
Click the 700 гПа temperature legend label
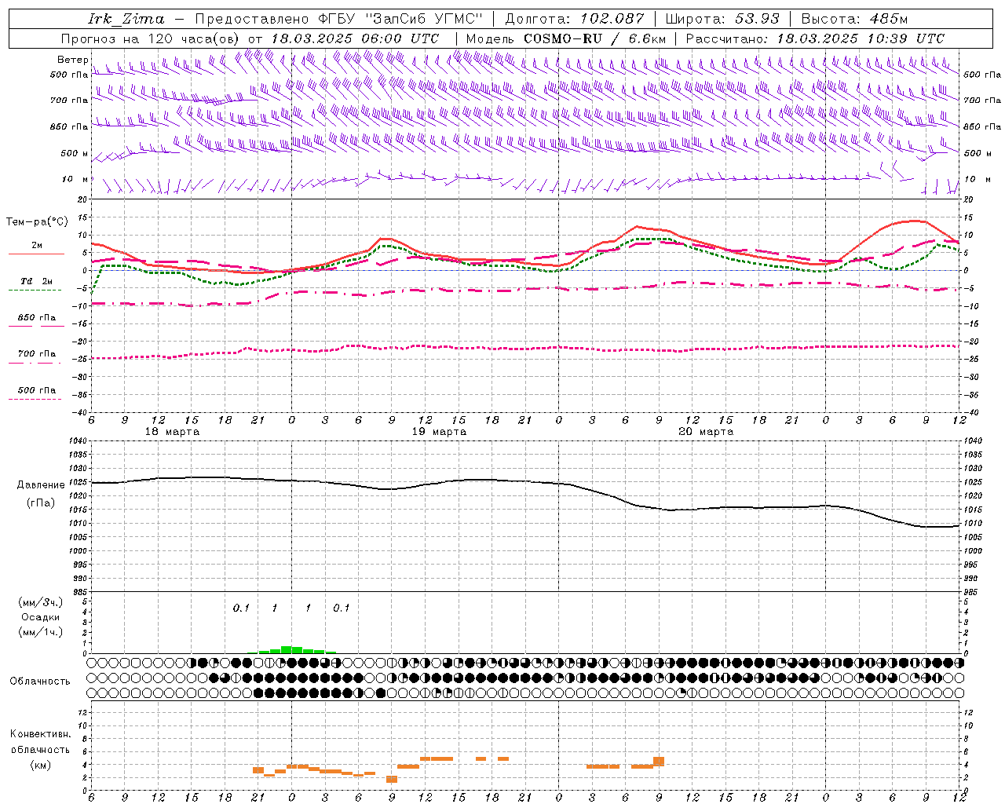point(36,354)
